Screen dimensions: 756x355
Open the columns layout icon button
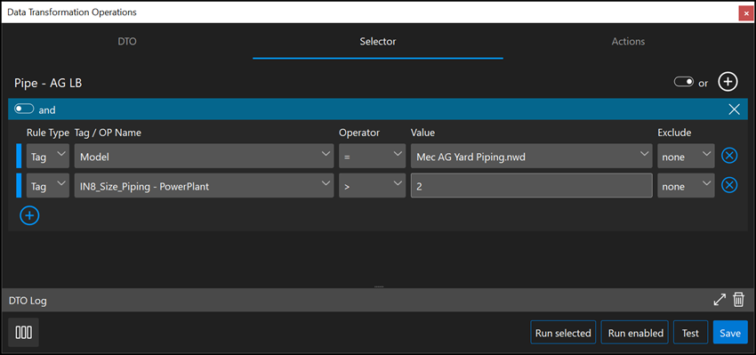point(24,333)
